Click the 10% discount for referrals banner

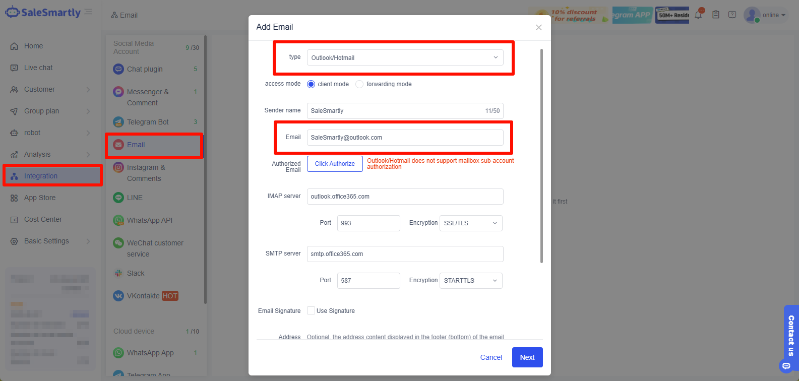tap(569, 15)
